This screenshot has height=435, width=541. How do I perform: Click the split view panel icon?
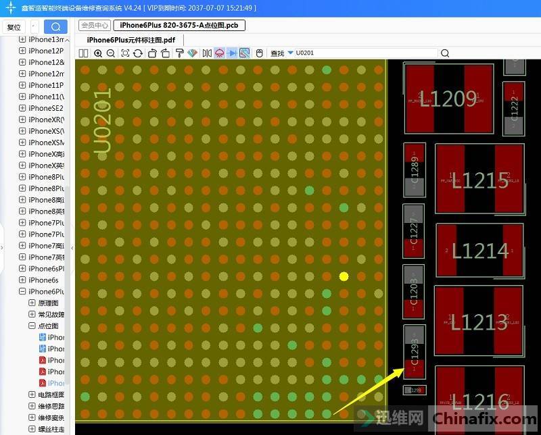click(84, 53)
